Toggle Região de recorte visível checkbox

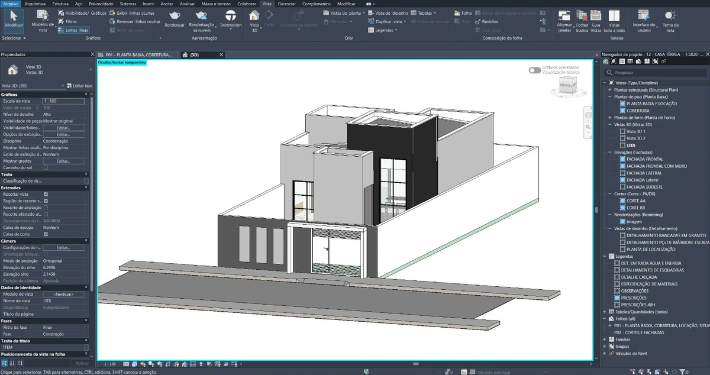coord(46,201)
